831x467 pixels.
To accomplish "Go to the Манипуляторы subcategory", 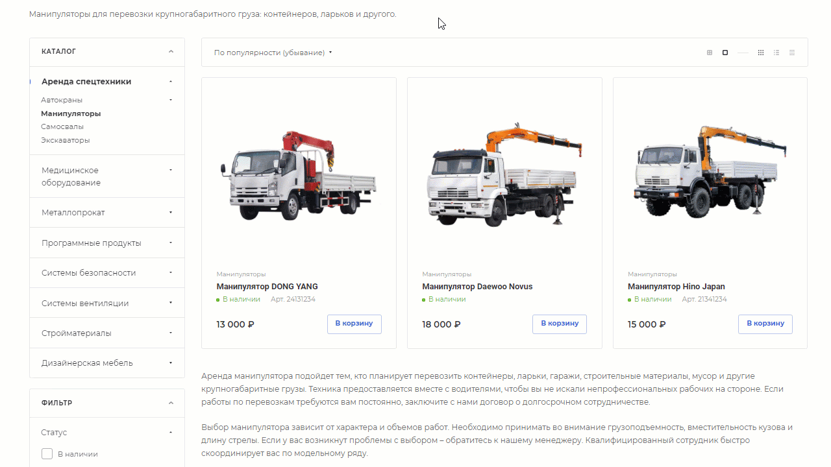I will tap(71, 114).
